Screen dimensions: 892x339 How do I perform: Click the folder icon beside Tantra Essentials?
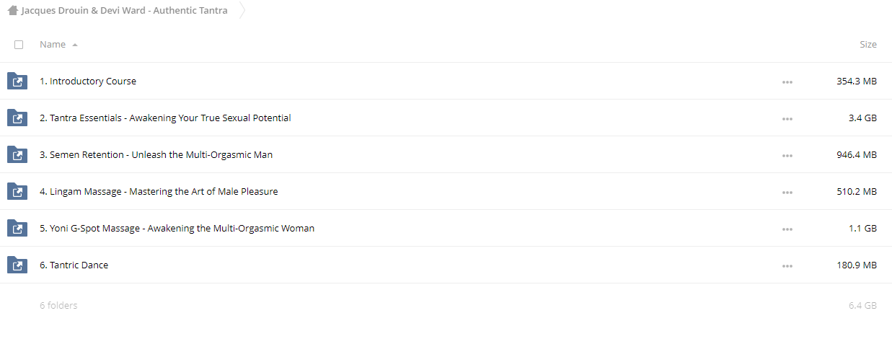click(x=17, y=118)
